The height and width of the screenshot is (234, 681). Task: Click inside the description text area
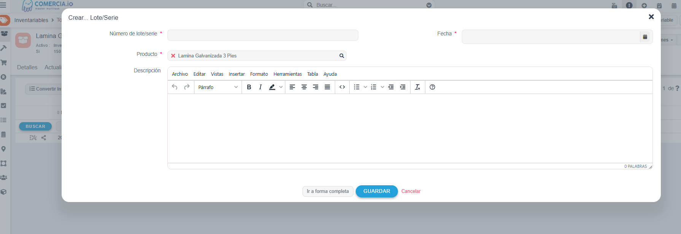click(410, 128)
